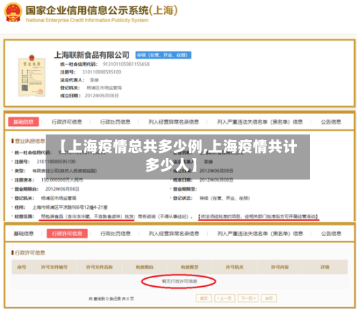
Task: Jump to last page with 末页 button
Action: click(269, 298)
